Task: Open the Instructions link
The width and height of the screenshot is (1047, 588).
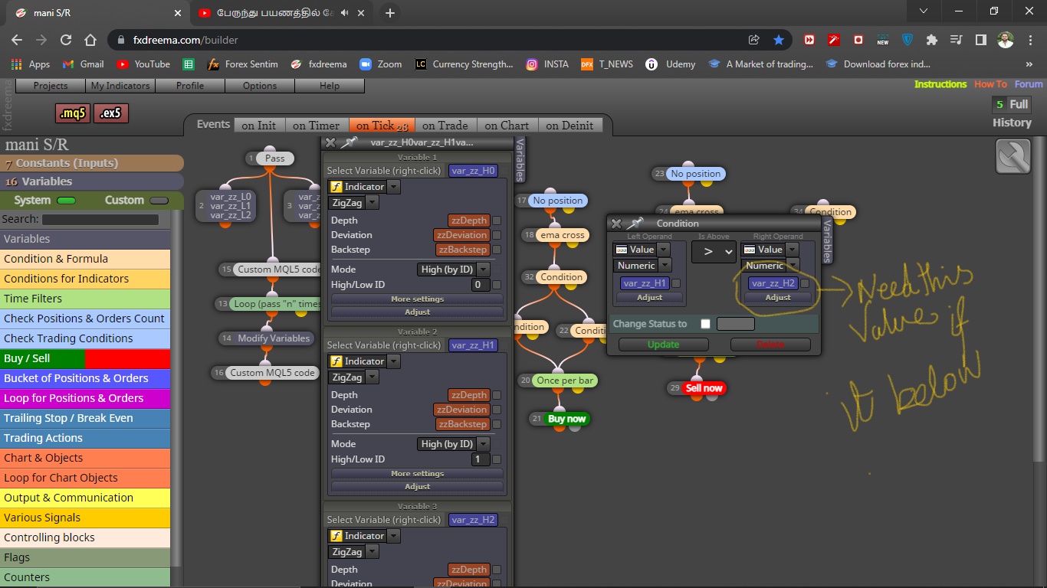Action: point(940,84)
